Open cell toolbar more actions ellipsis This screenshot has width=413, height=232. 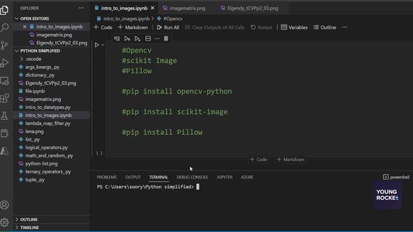157,39
